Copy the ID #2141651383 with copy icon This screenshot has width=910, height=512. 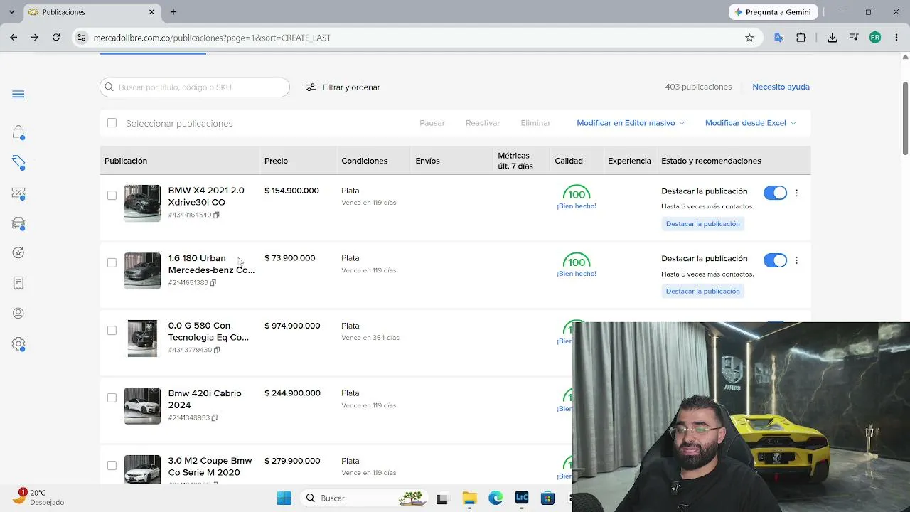point(213,282)
